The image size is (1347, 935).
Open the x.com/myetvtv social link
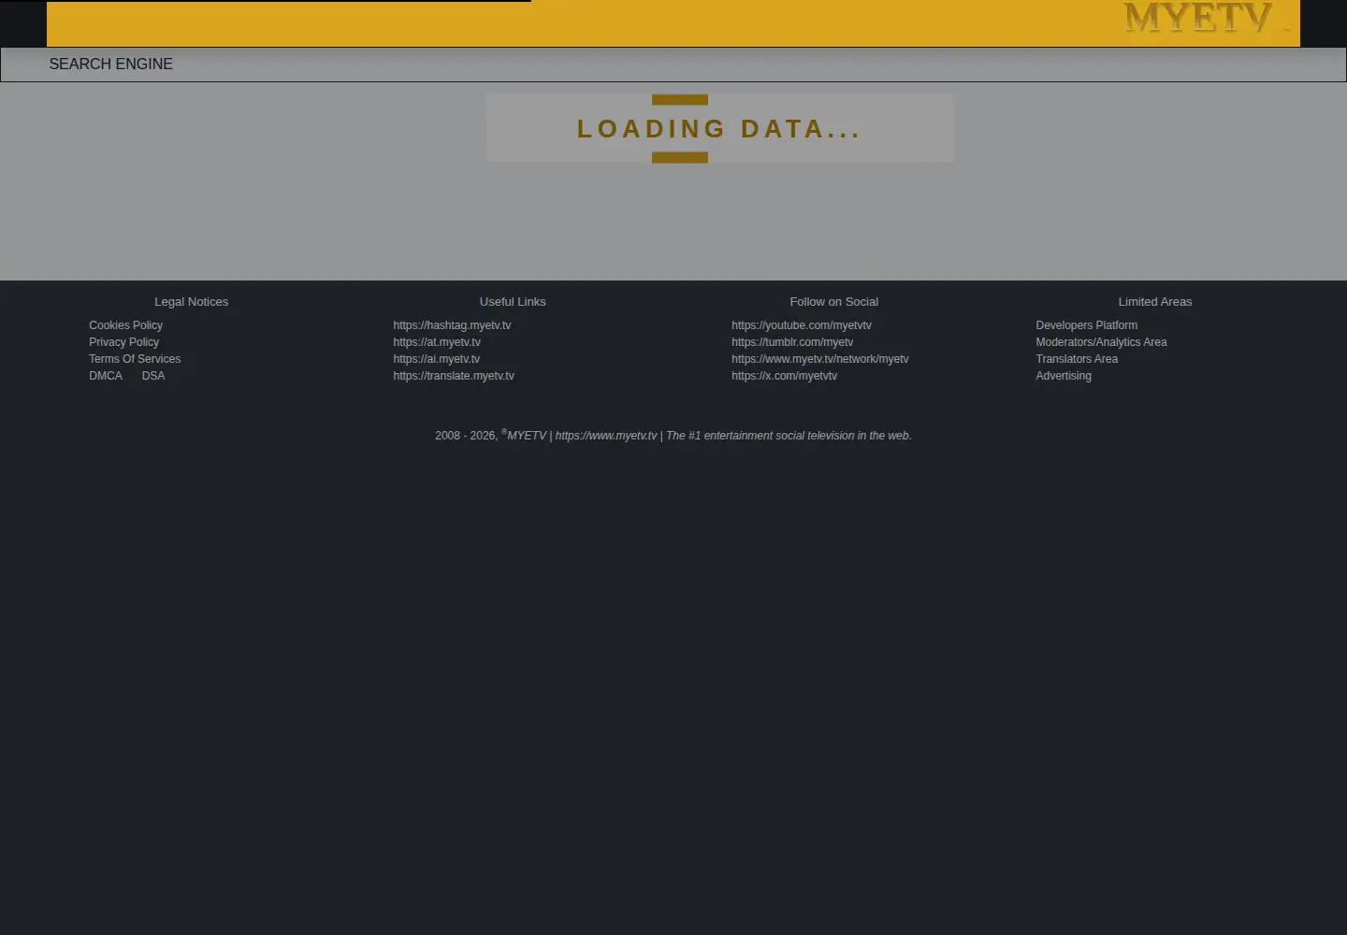click(x=784, y=376)
